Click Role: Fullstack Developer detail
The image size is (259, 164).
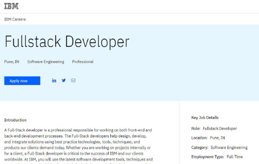(x=214, y=129)
